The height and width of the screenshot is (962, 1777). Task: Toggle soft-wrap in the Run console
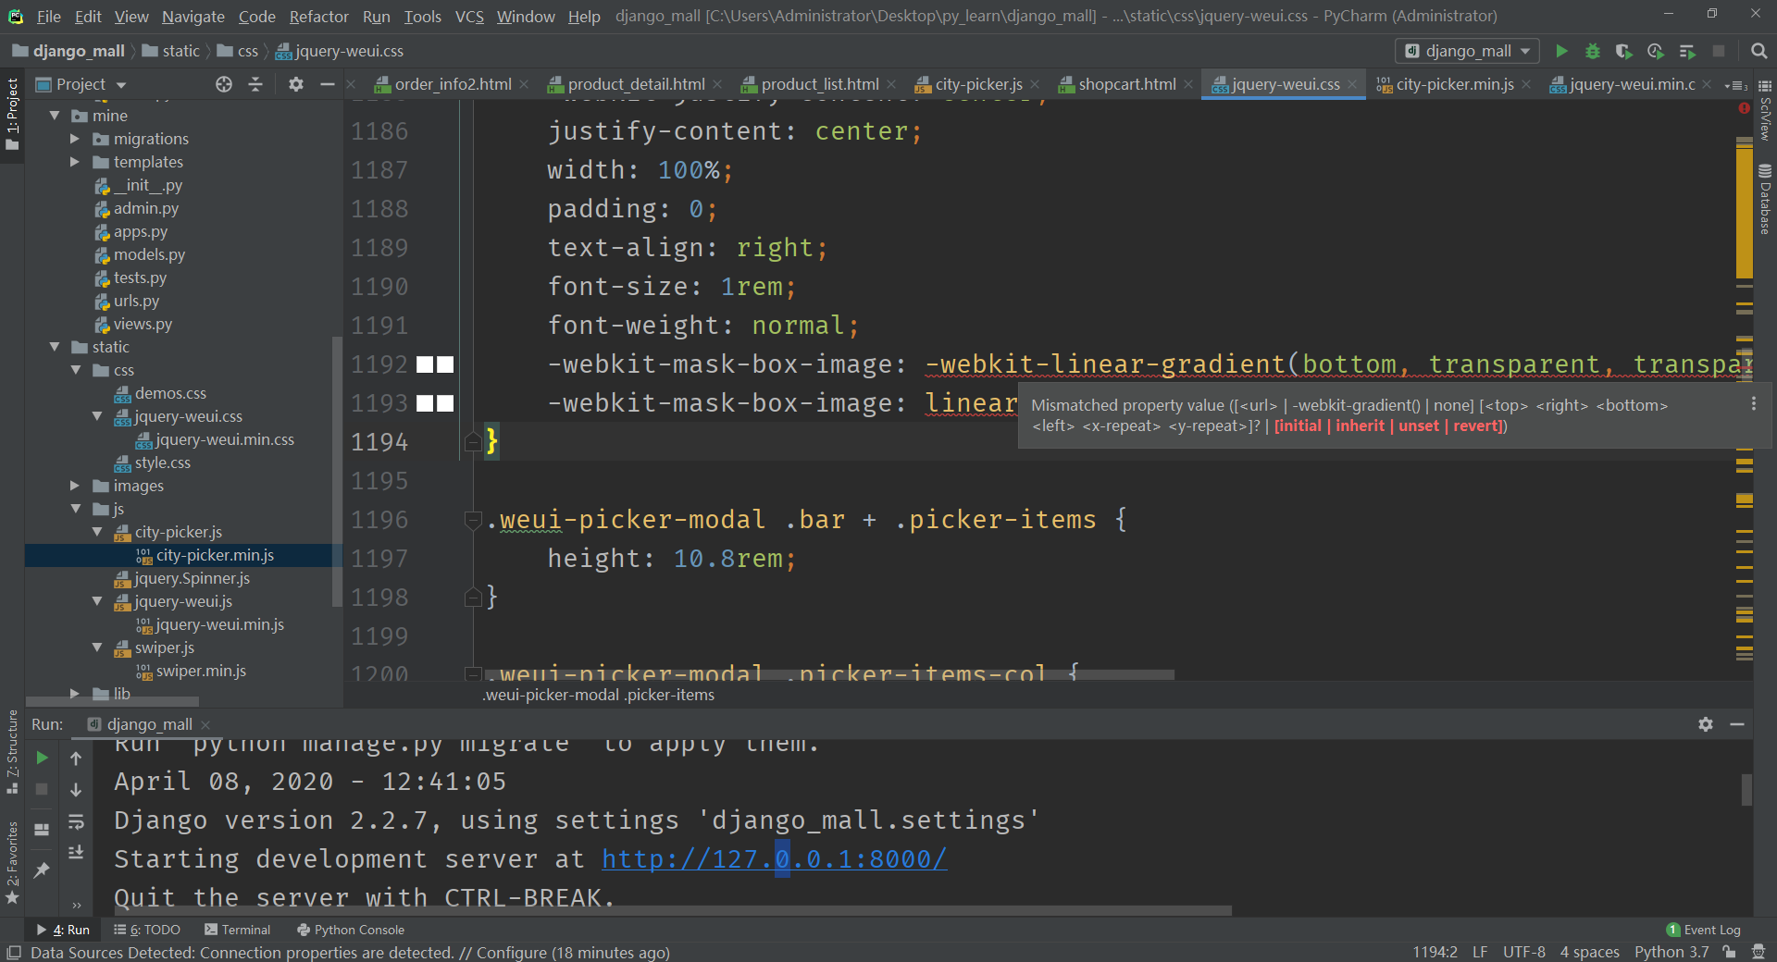pyautogui.click(x=76, y=821)
